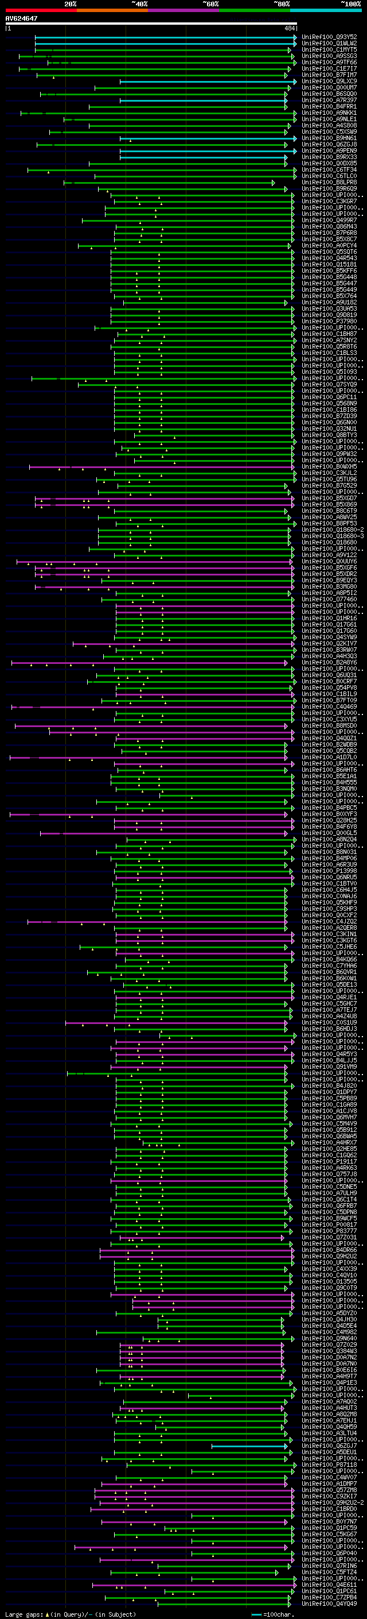The image size is (367, 1619).
Task: Click UniRef100_B4FRR1 text
Action: (329, 107)
